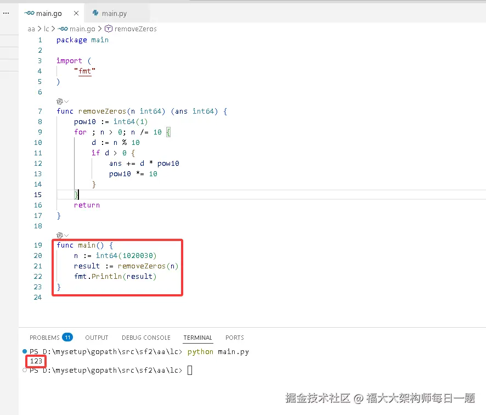Switch to the main.go editor tab
Viewport: 486px width, 415px height.
point(51,13)
